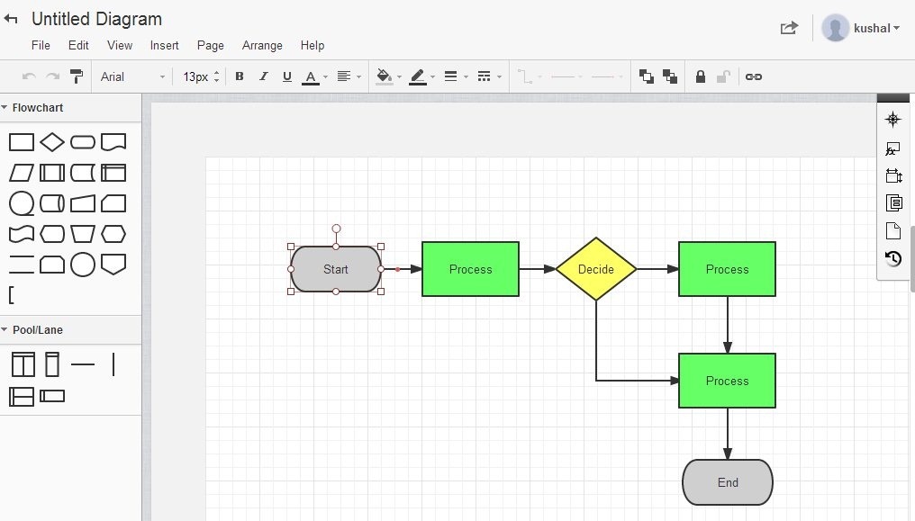Toggle underline text formatting
915x521 pixels.
pyautogui.click(x=286, y=76)
